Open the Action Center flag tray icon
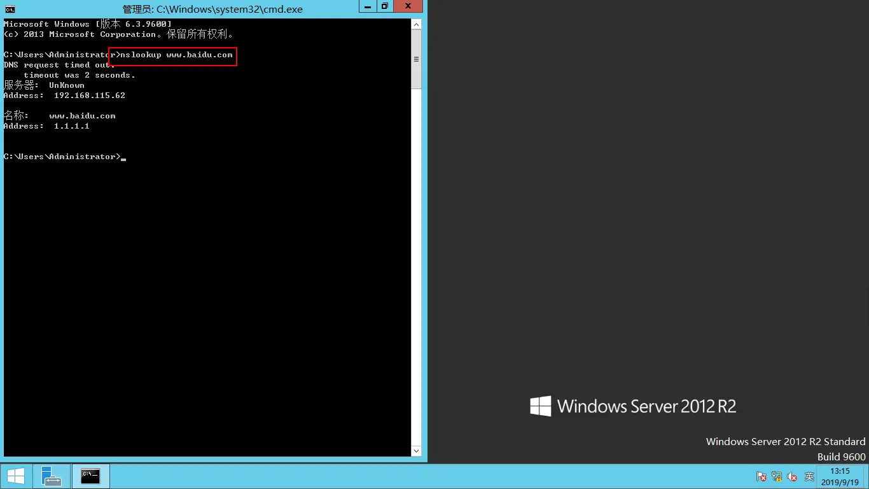The image size is (869, 489). point(761,476)
